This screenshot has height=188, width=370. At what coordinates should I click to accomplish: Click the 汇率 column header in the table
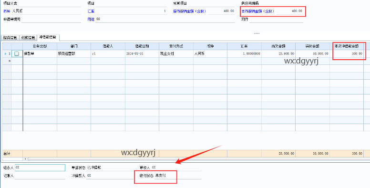pyautogui.click(x=245, y=46)
